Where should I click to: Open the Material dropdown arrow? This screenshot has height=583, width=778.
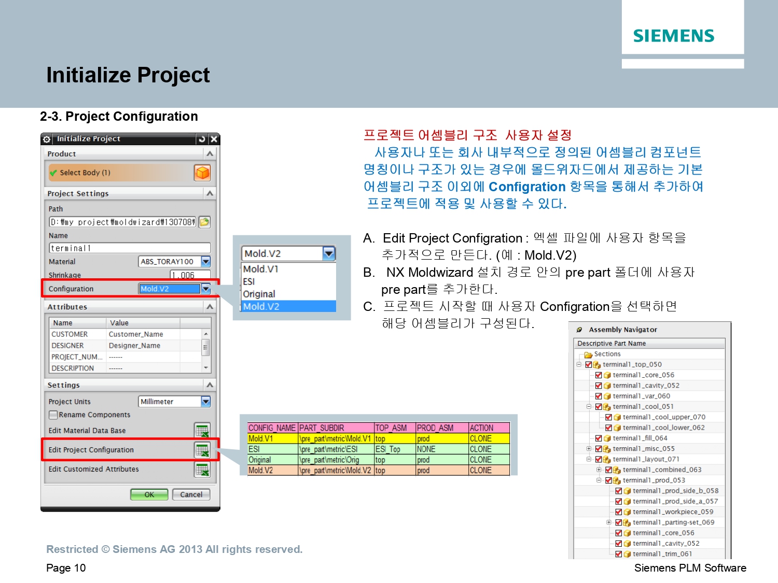tap(206, 262)
